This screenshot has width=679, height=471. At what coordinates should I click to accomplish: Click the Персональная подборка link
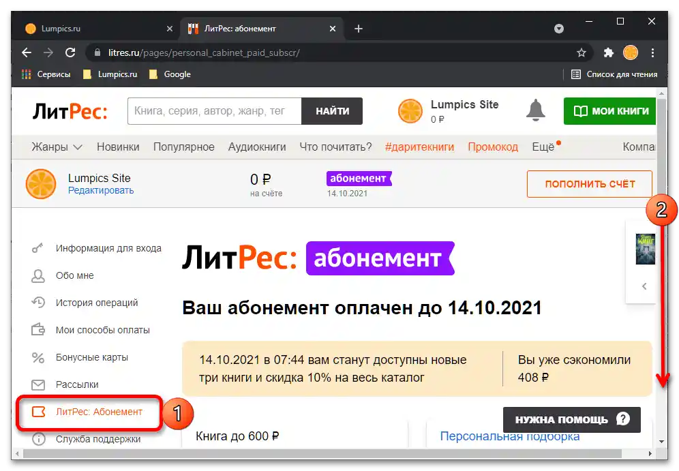[510, 436]
